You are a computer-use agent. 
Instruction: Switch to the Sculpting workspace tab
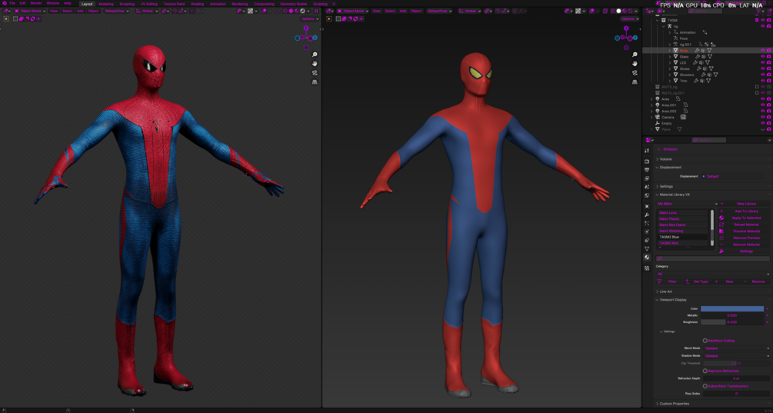(x=127, y=4)
